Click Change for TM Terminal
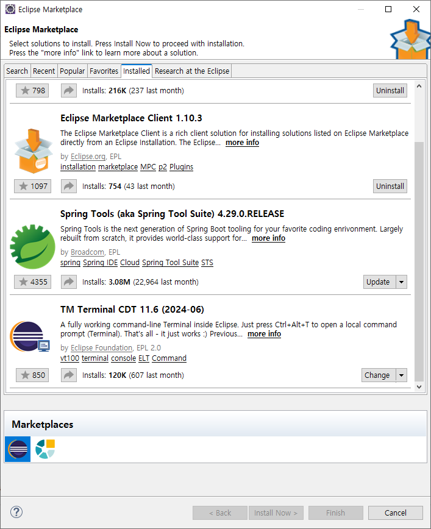Image resolution: width=431 pixels, height=529 pixels. click(379, 375)
